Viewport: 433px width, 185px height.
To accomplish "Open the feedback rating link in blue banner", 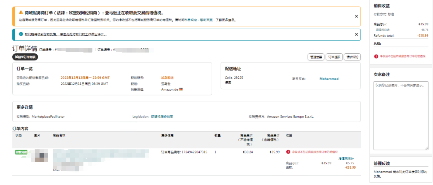I will (x=66, y=34).
